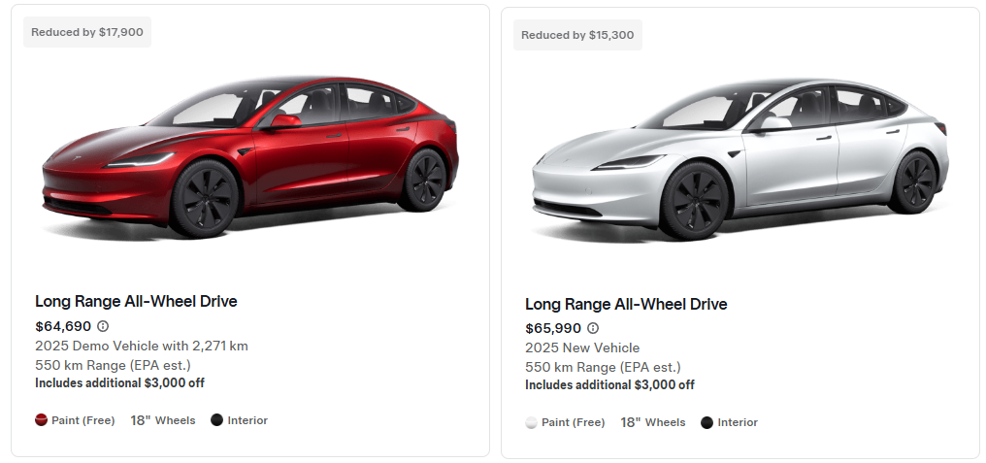Image resolution: width=986 pixels, height=463 pixels.
Task: Click info icon next to $64,690 price
Action: pyautogui.click(x=103, y=326)
